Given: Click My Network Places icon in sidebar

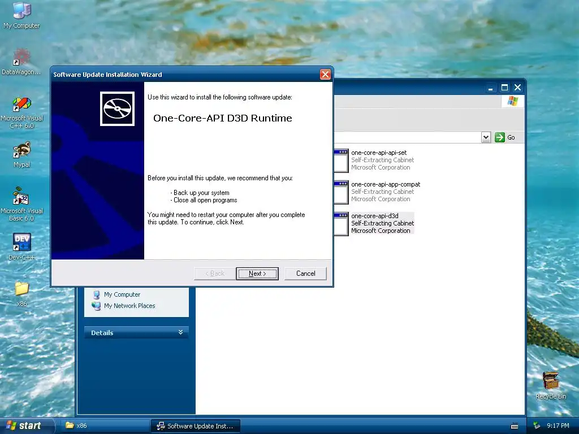Looking at the screenshot, I should 96,306.
